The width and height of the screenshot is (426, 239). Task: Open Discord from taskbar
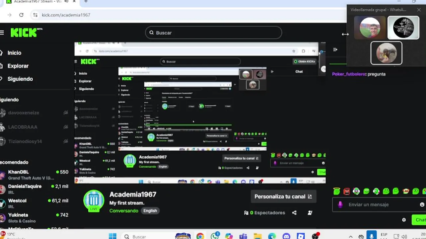[286, 236]
